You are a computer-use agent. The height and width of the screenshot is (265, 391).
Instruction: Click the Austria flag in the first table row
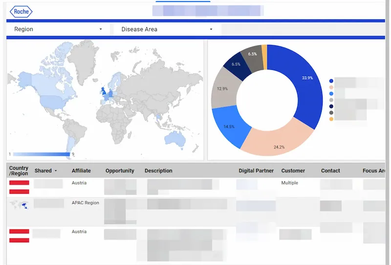point(19,187)
